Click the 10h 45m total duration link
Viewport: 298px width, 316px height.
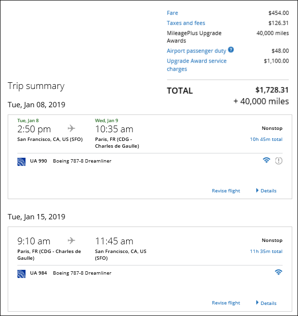(266, 139)
